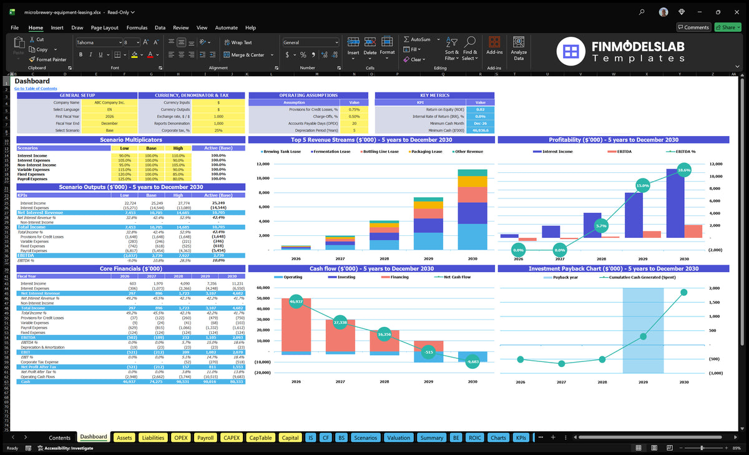
Task: Collapse the ribbon with the chevron
Action: point(737,66)
